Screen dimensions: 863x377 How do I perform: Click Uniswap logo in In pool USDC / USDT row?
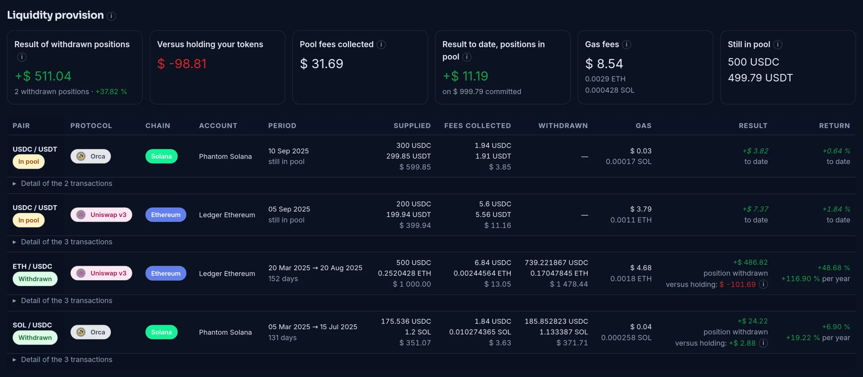[81, 215]
